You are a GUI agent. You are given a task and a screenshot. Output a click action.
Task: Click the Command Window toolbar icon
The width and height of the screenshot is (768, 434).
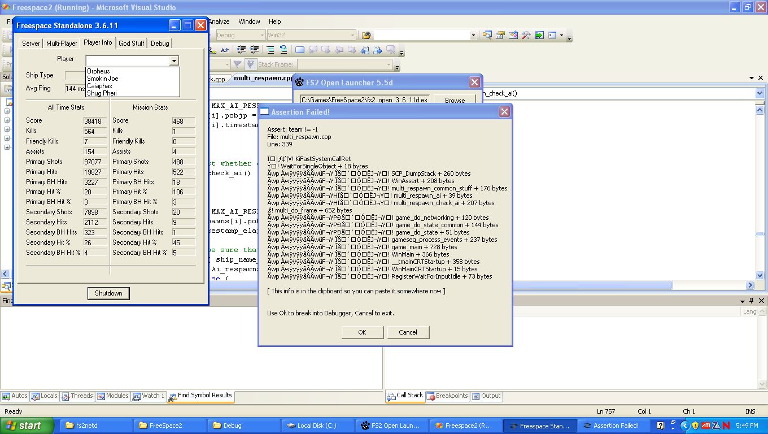tap(552, 35)
